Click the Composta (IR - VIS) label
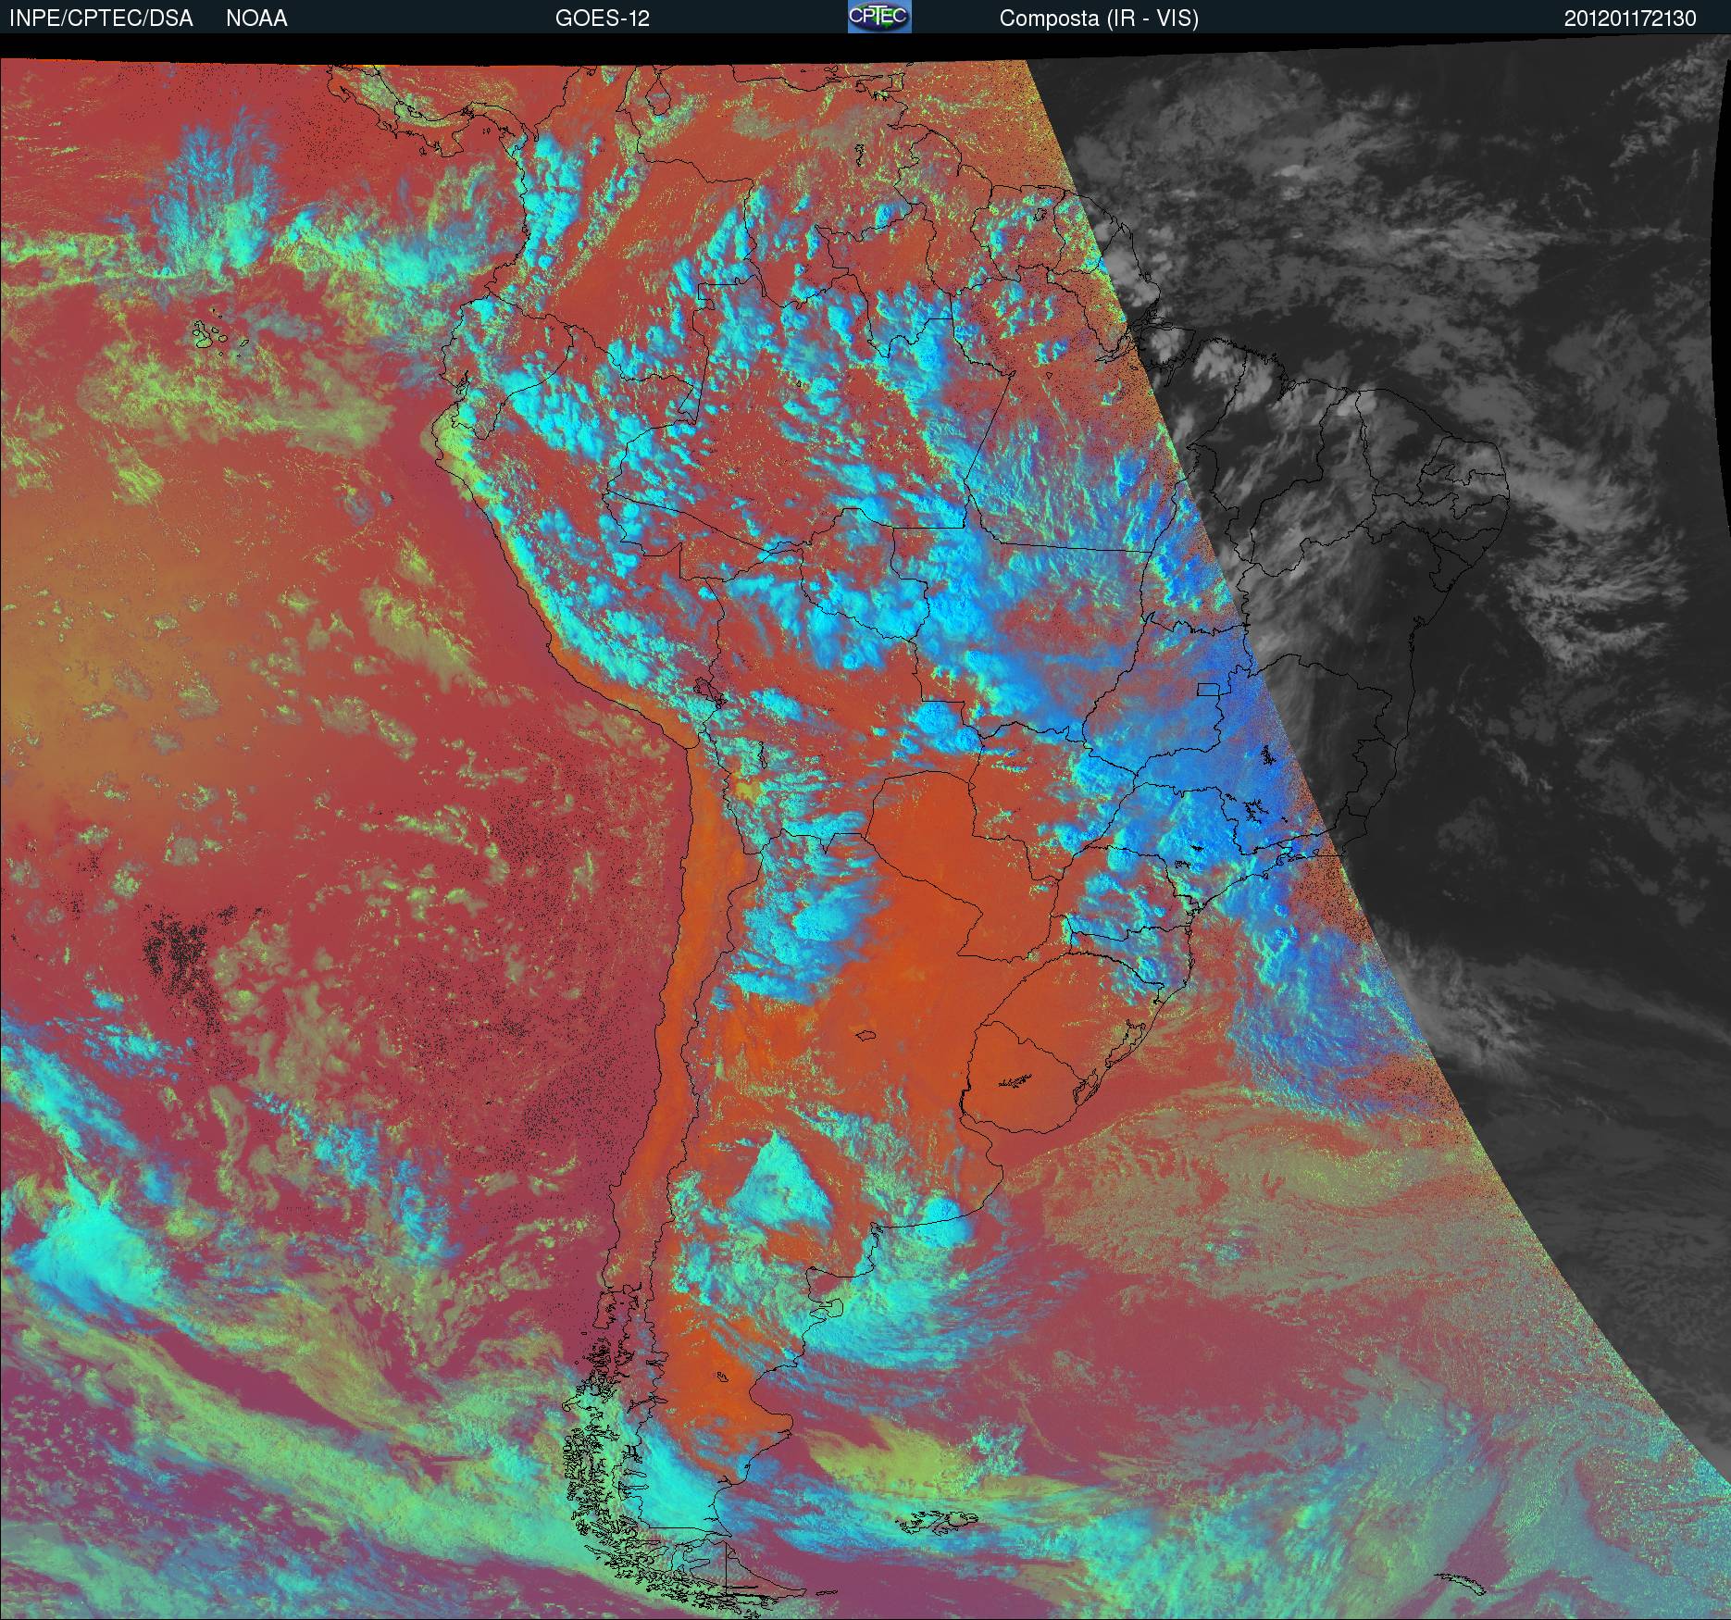Image resolution: width=1731 pixels, height=1620 pixels. point(1099,19)
